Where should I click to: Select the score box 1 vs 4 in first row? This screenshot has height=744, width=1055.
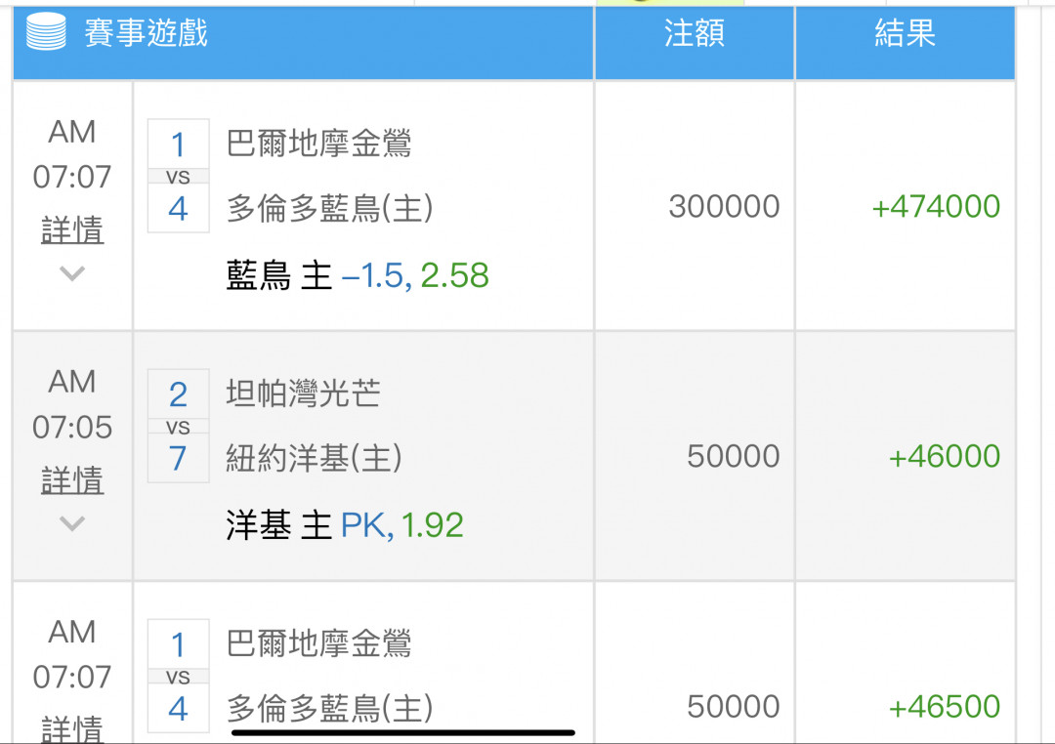click(179, 177)
